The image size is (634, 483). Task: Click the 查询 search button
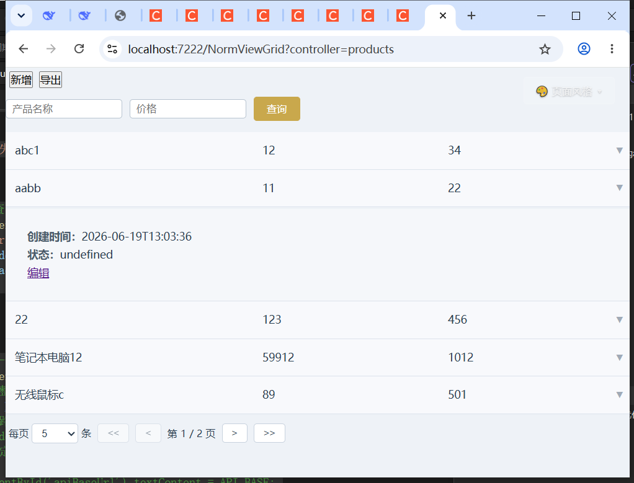pyautogui.click(x=277, y=109)
